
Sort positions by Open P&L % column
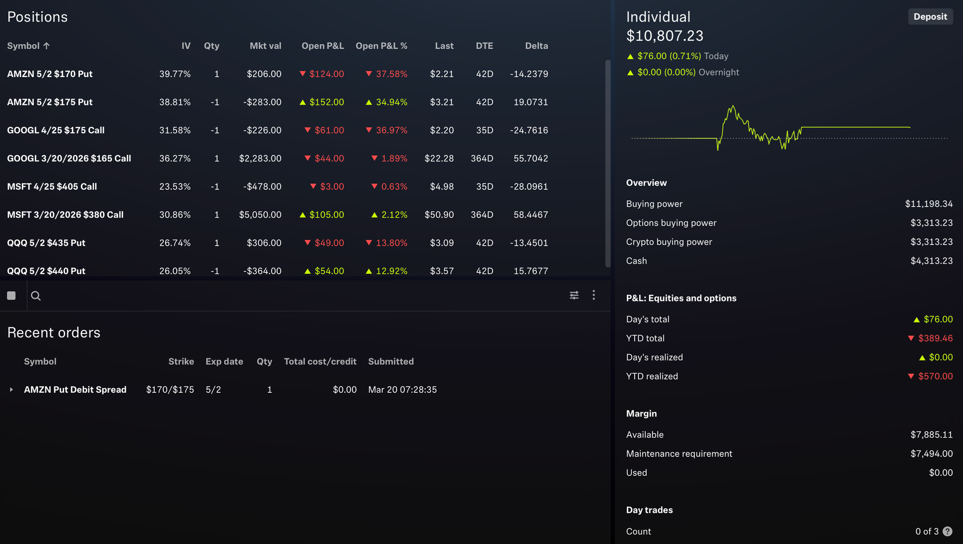click(381, 46)
